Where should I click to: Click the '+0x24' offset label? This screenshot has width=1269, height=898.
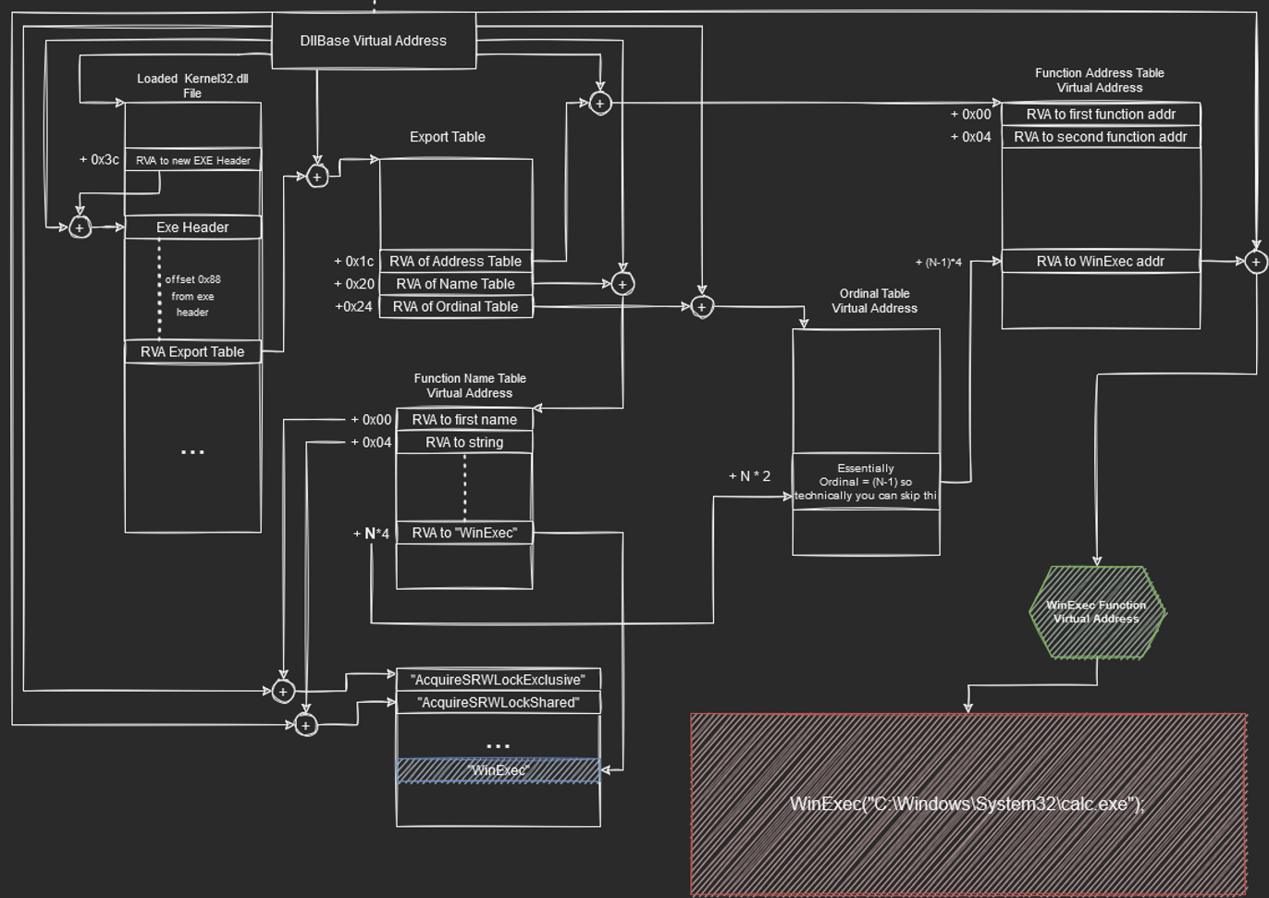coord(354,307)
